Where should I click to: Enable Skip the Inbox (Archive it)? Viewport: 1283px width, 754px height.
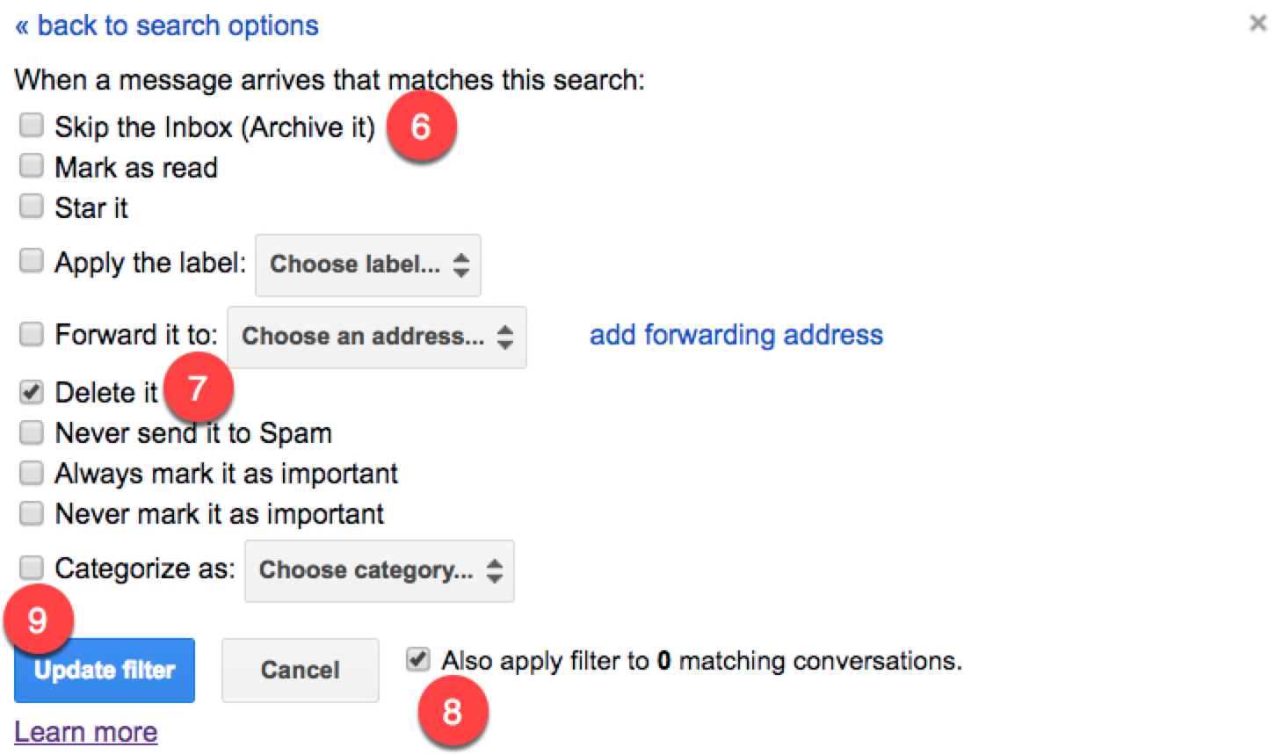tap(32, 126)
